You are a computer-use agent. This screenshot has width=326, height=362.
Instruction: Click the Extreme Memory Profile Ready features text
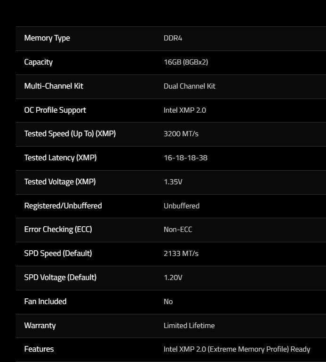(237, 349)
